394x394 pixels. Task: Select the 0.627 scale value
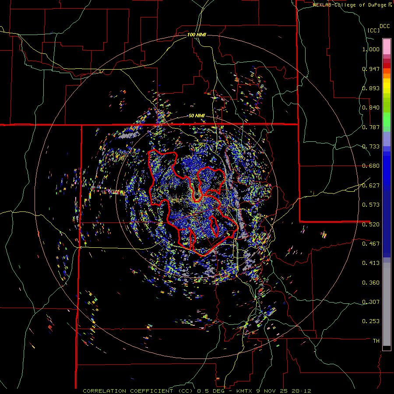point(371,186)
